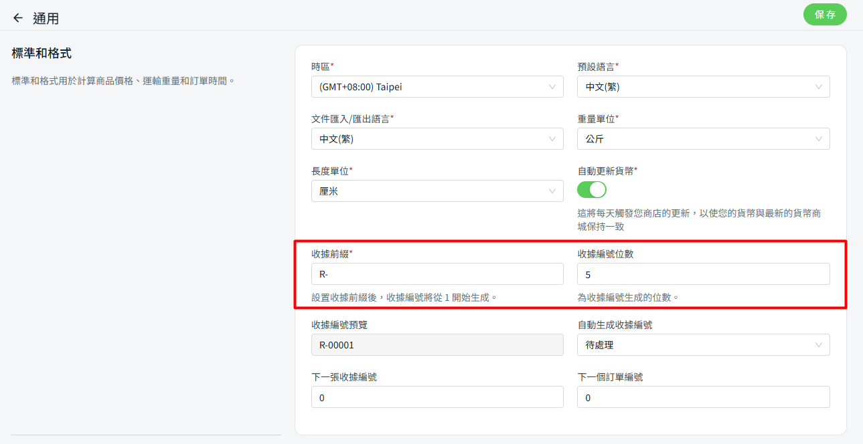
Task: Click the chevron in 自動生成收據編號 field
Action: pos(819,345)
